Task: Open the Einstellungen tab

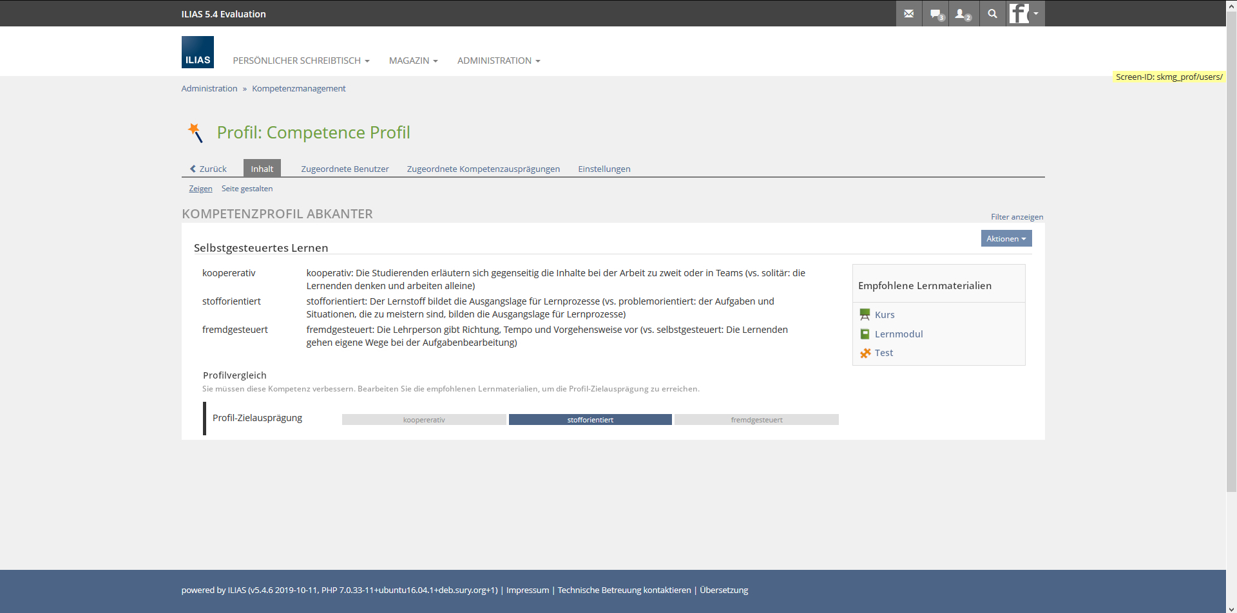Action: [604, 169]
